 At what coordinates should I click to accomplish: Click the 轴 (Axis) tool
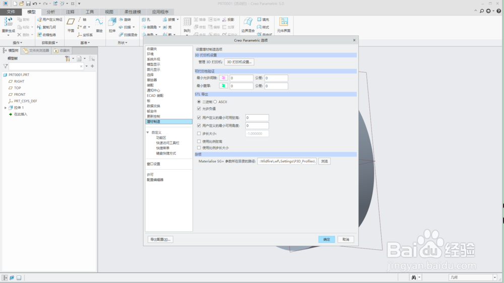click(82, 20)
